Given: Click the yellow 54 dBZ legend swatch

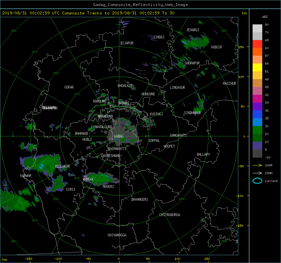Looking at the screenshot, I should [x=257, y=68].
